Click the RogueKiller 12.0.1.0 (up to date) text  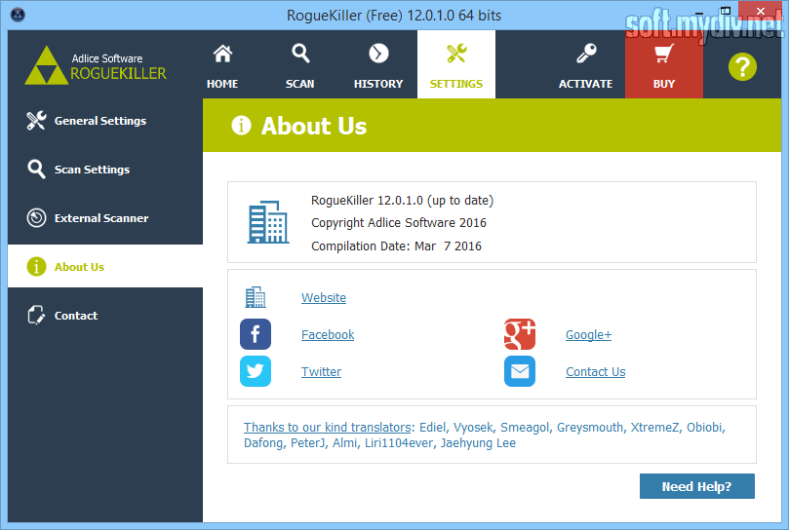click(402, 200)
